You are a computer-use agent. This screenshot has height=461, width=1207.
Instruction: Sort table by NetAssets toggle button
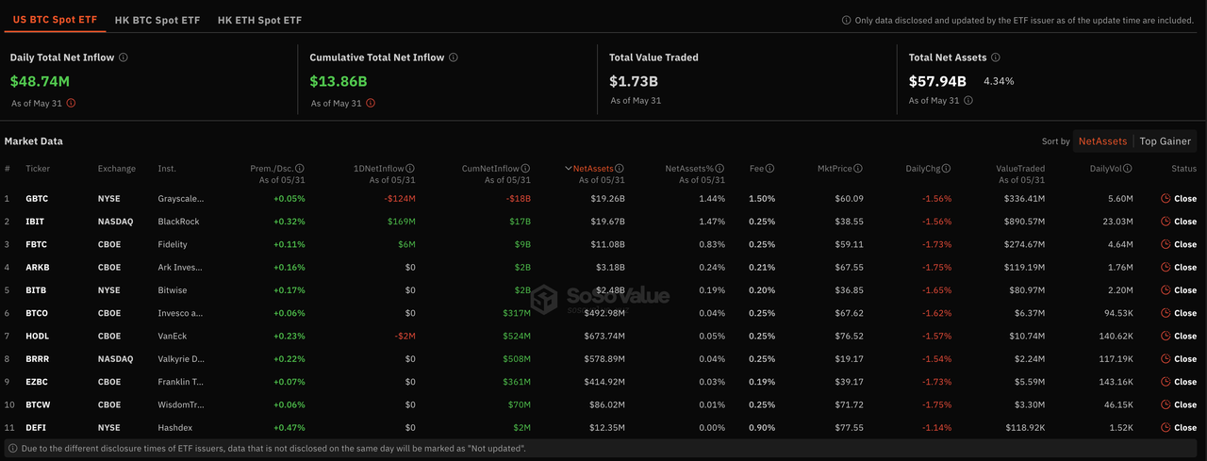(1102, 141)
